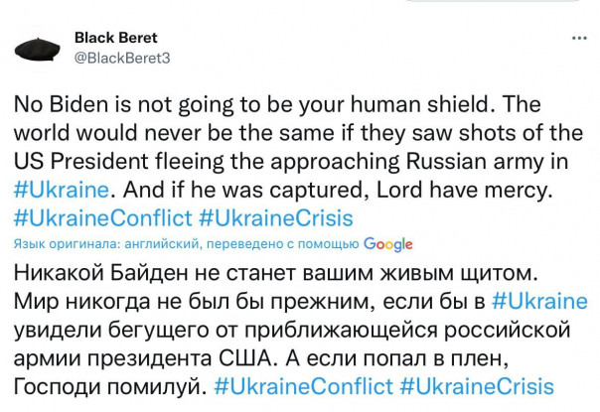This screenshot has width=600, height=412.
Task: Open the Black Beret profile name
Action: (x=113, y=38)
